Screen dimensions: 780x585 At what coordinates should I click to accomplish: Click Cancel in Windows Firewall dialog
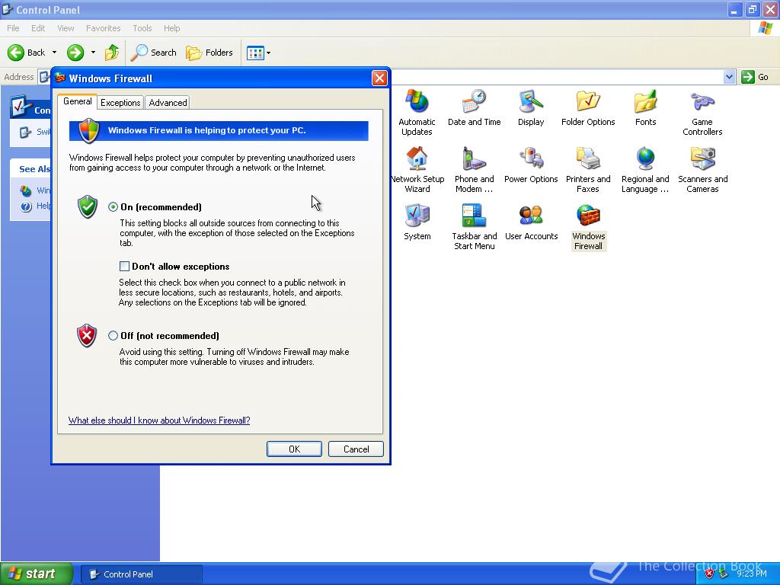(356, 449)
